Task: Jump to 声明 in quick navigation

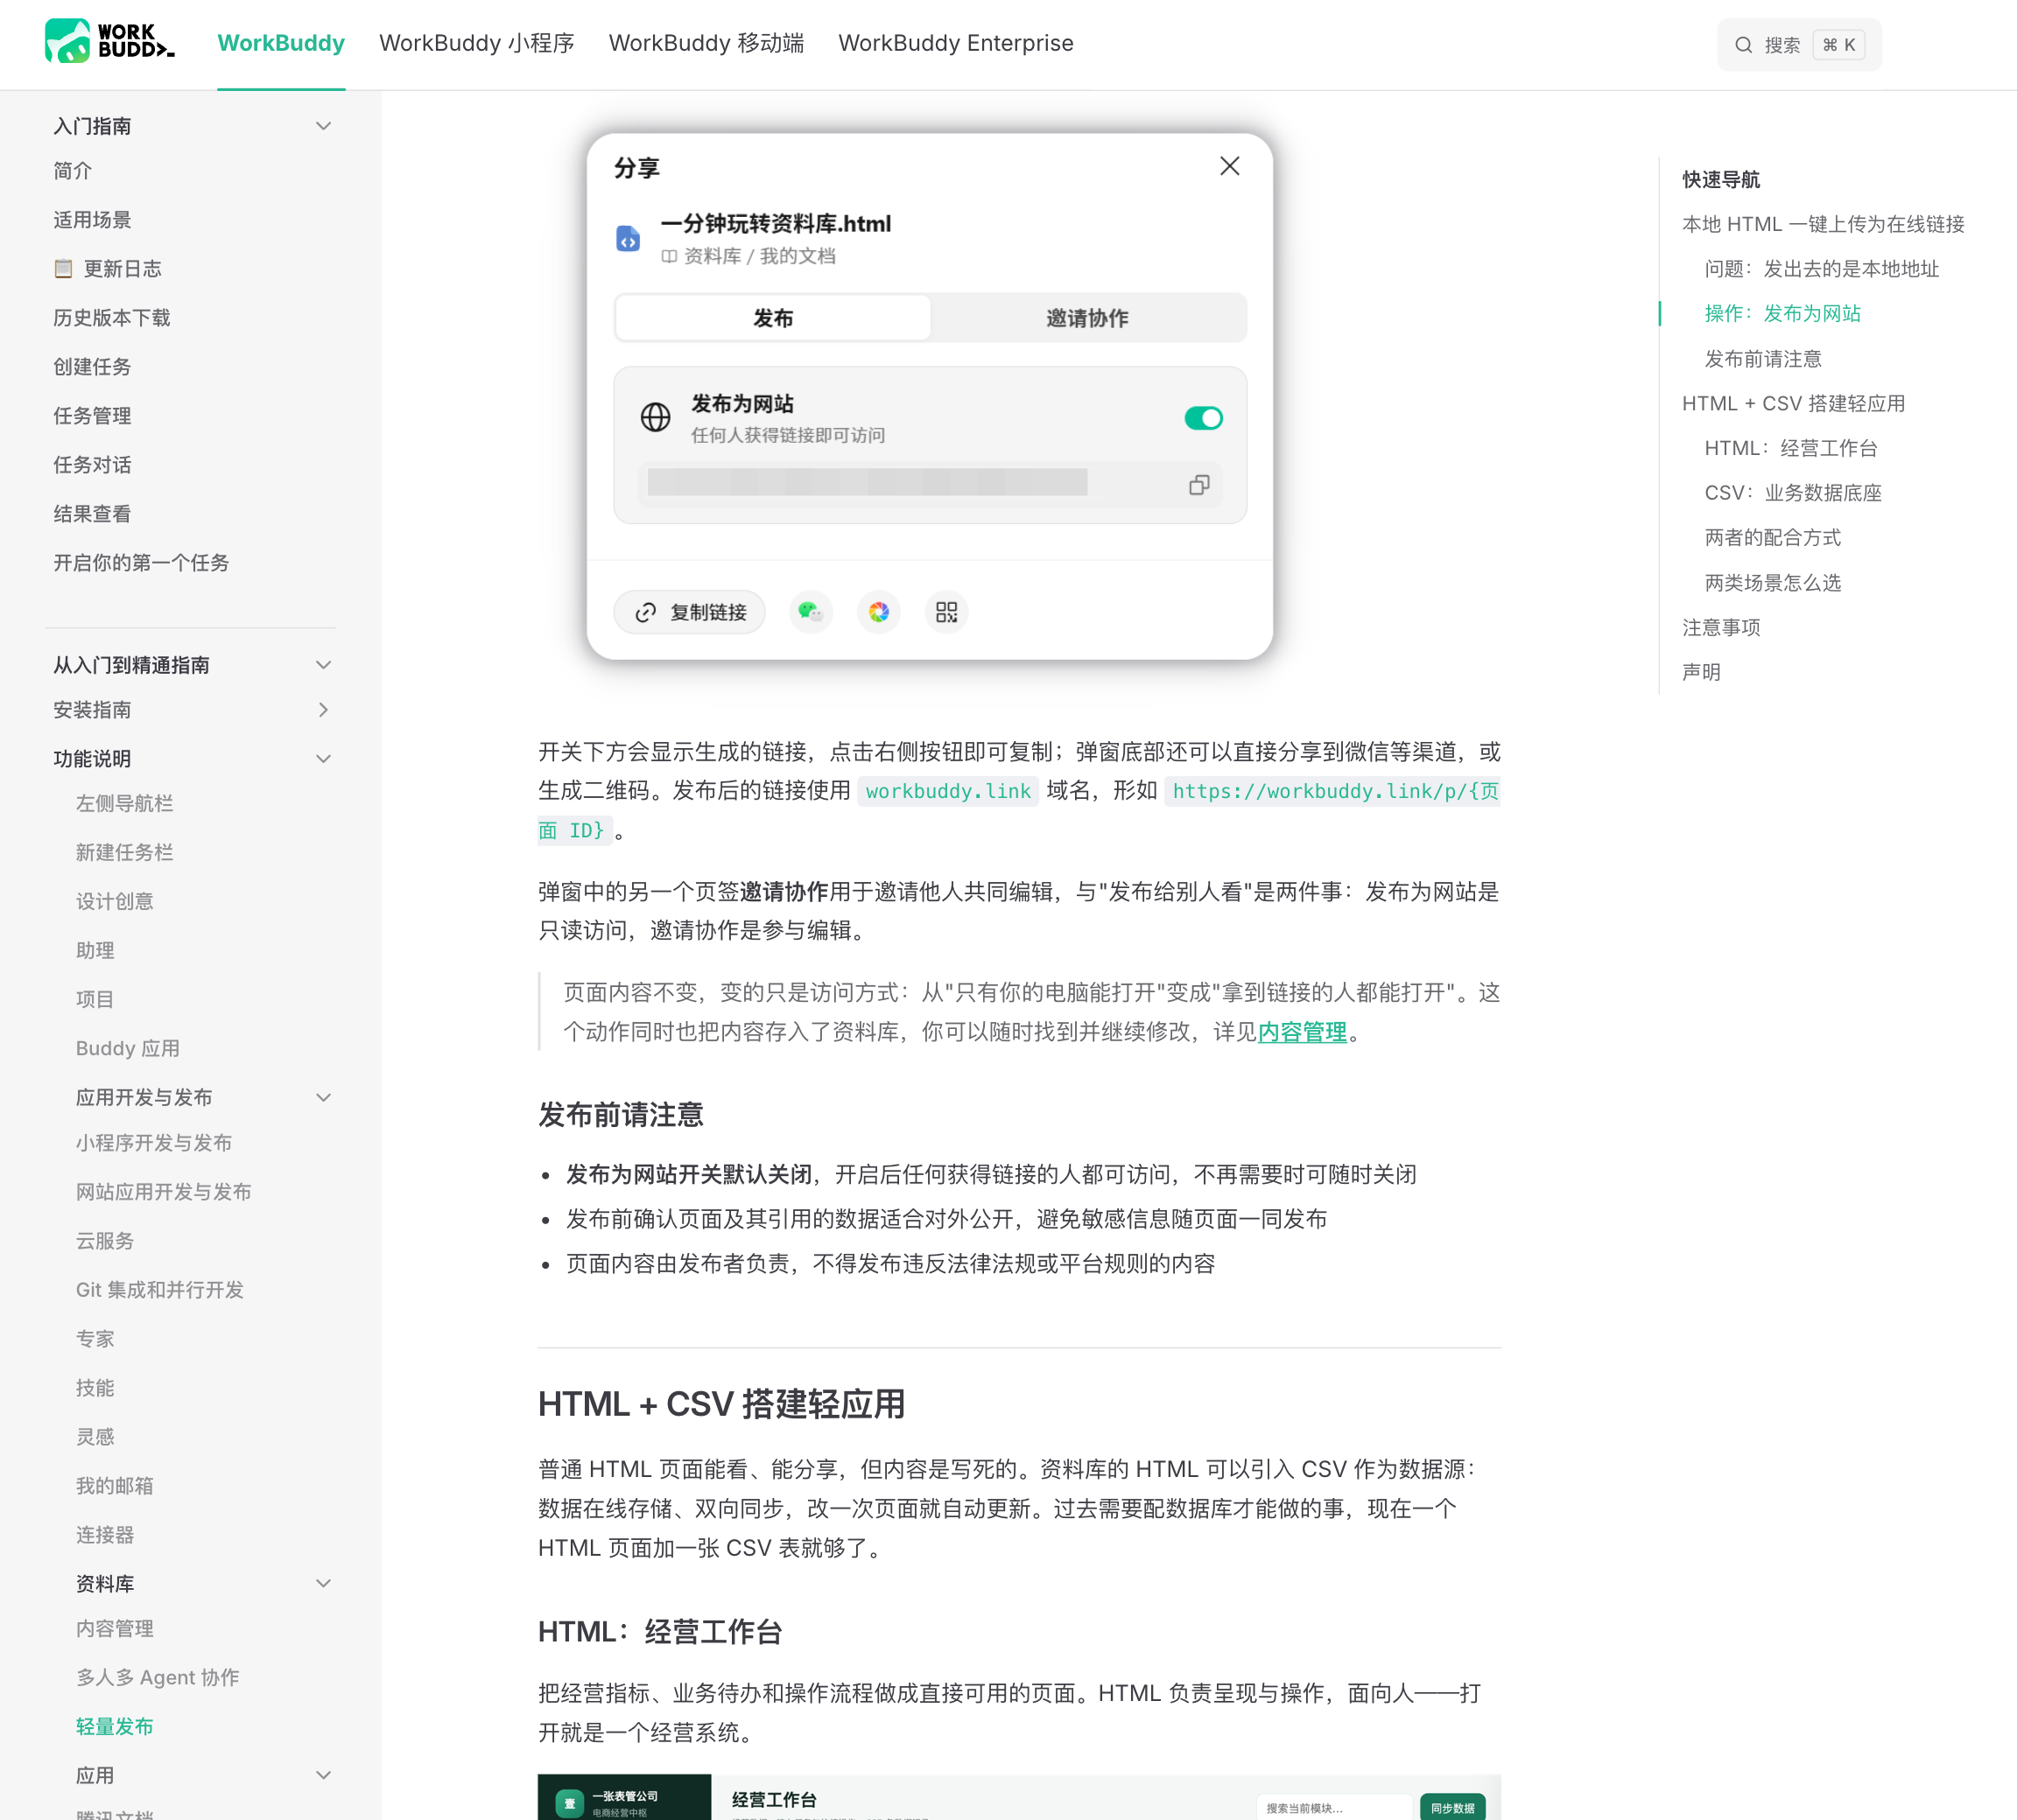Action: click(x=1701, y=672)
